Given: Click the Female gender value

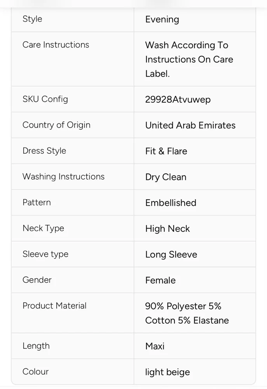Looking at the screenshot, I should (161, 280).
